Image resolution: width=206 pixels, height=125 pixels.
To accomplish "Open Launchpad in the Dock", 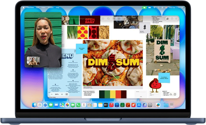I will 40,105.
